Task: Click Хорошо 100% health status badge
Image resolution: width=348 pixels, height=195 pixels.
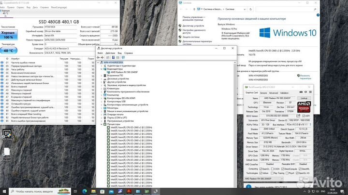Action: tap(8, 35)
